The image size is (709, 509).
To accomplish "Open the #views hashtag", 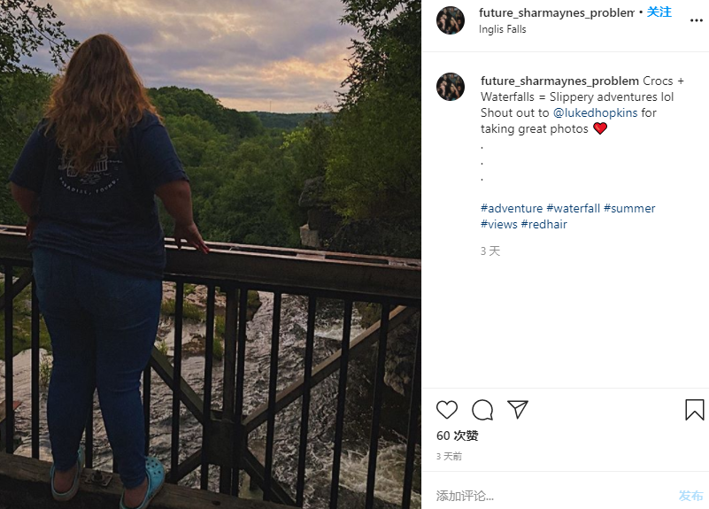I will coord(498,225).
